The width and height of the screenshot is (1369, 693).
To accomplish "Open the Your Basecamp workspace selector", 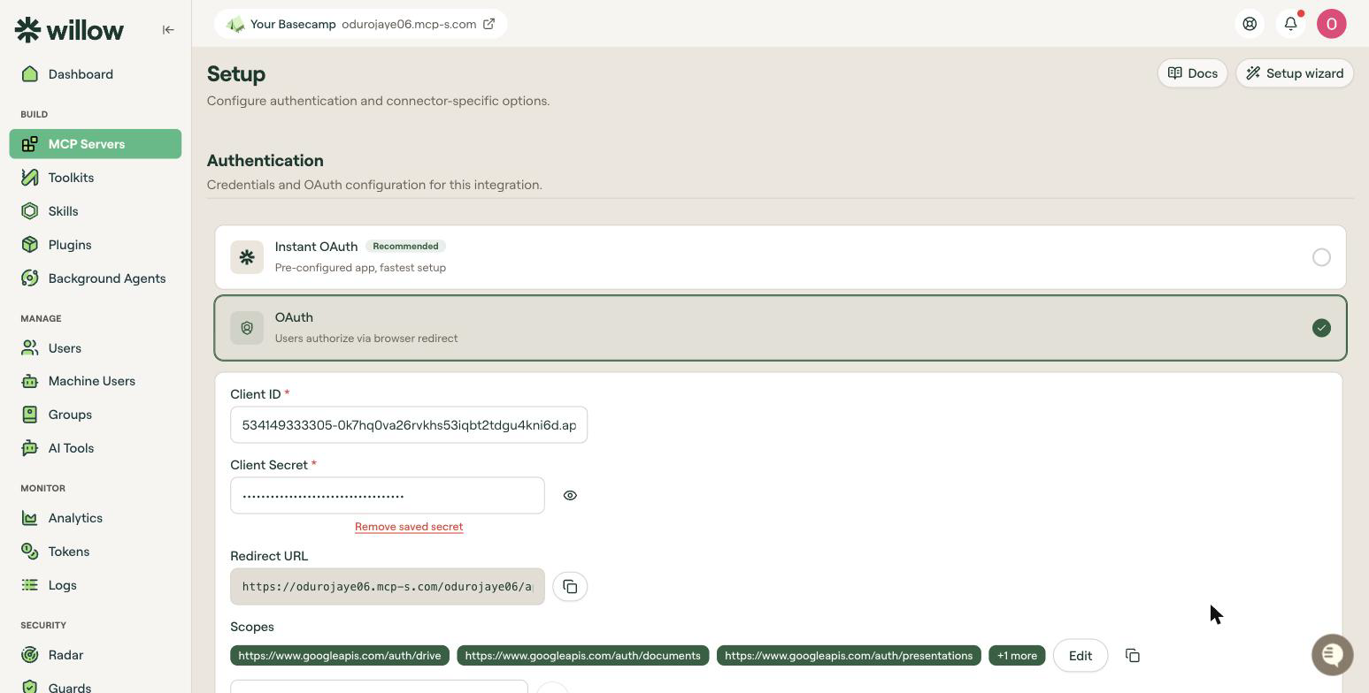I will point(360,24).
